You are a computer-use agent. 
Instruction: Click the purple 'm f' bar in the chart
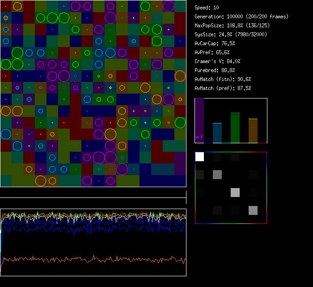199,121
